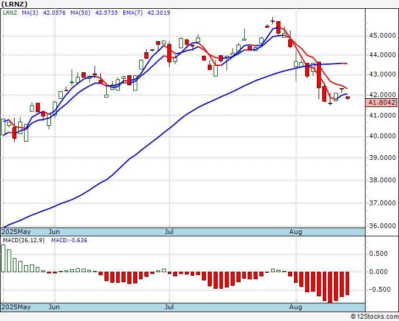This screenshot has width=399, height=321.
Task: Click the current price tag 41.8042
Action: (381, 102)
